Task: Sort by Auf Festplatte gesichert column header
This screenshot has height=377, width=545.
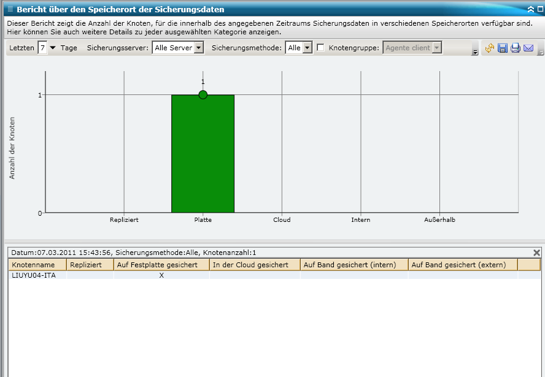Action: tap(161, 265)
